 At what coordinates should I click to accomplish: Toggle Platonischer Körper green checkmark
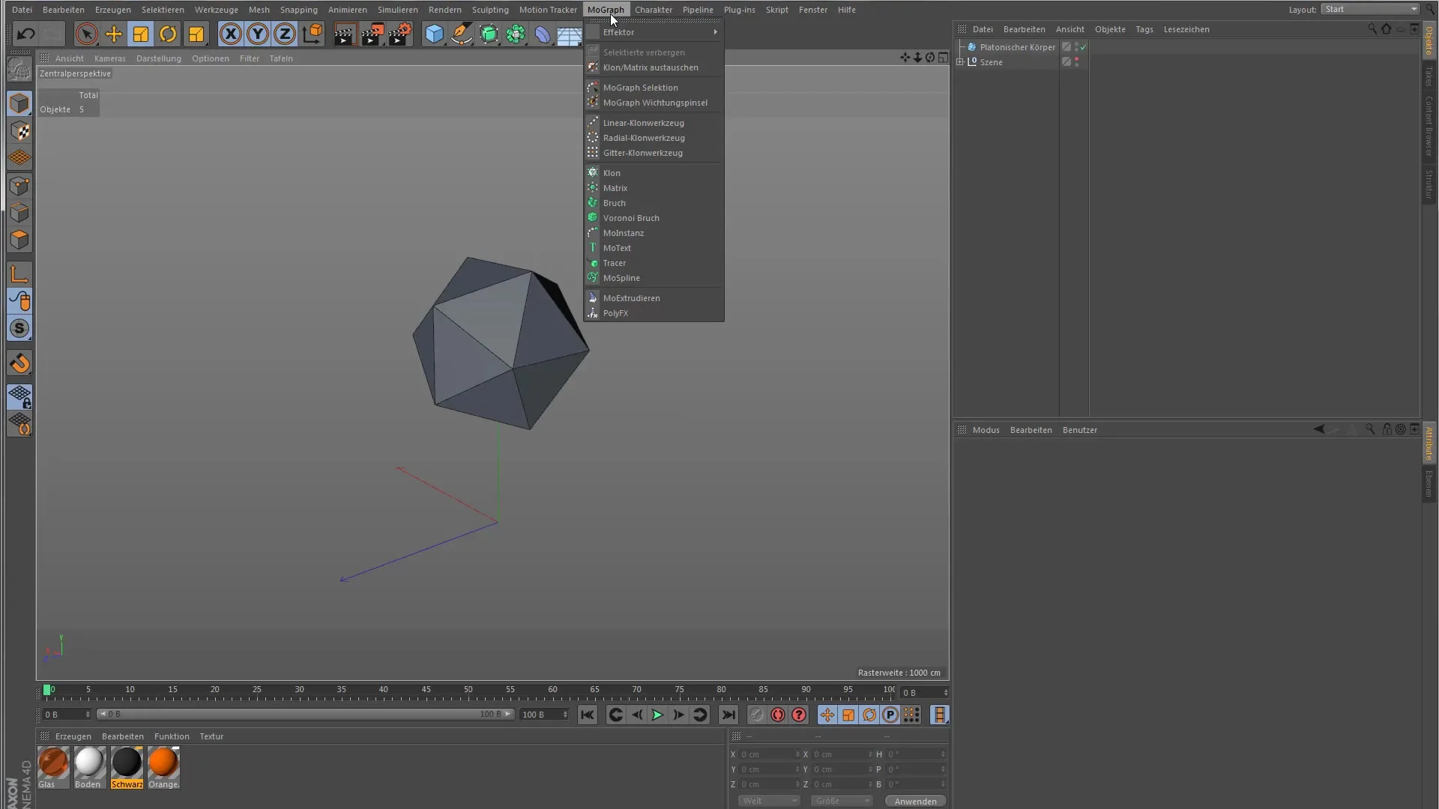click(1083, 47)
